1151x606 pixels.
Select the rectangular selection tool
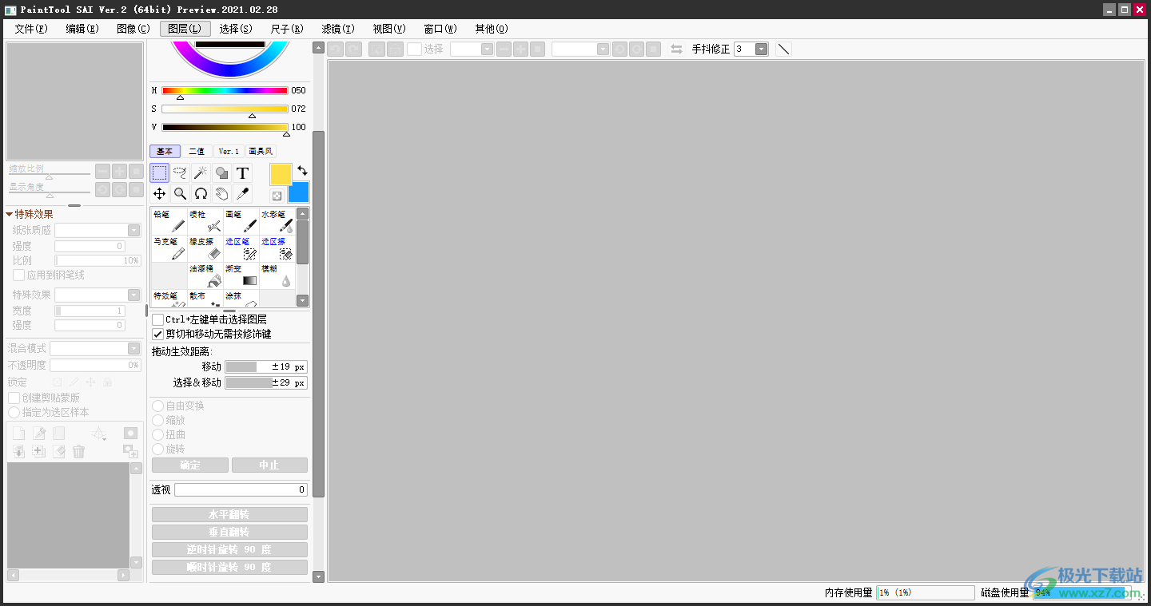point(160,172)
